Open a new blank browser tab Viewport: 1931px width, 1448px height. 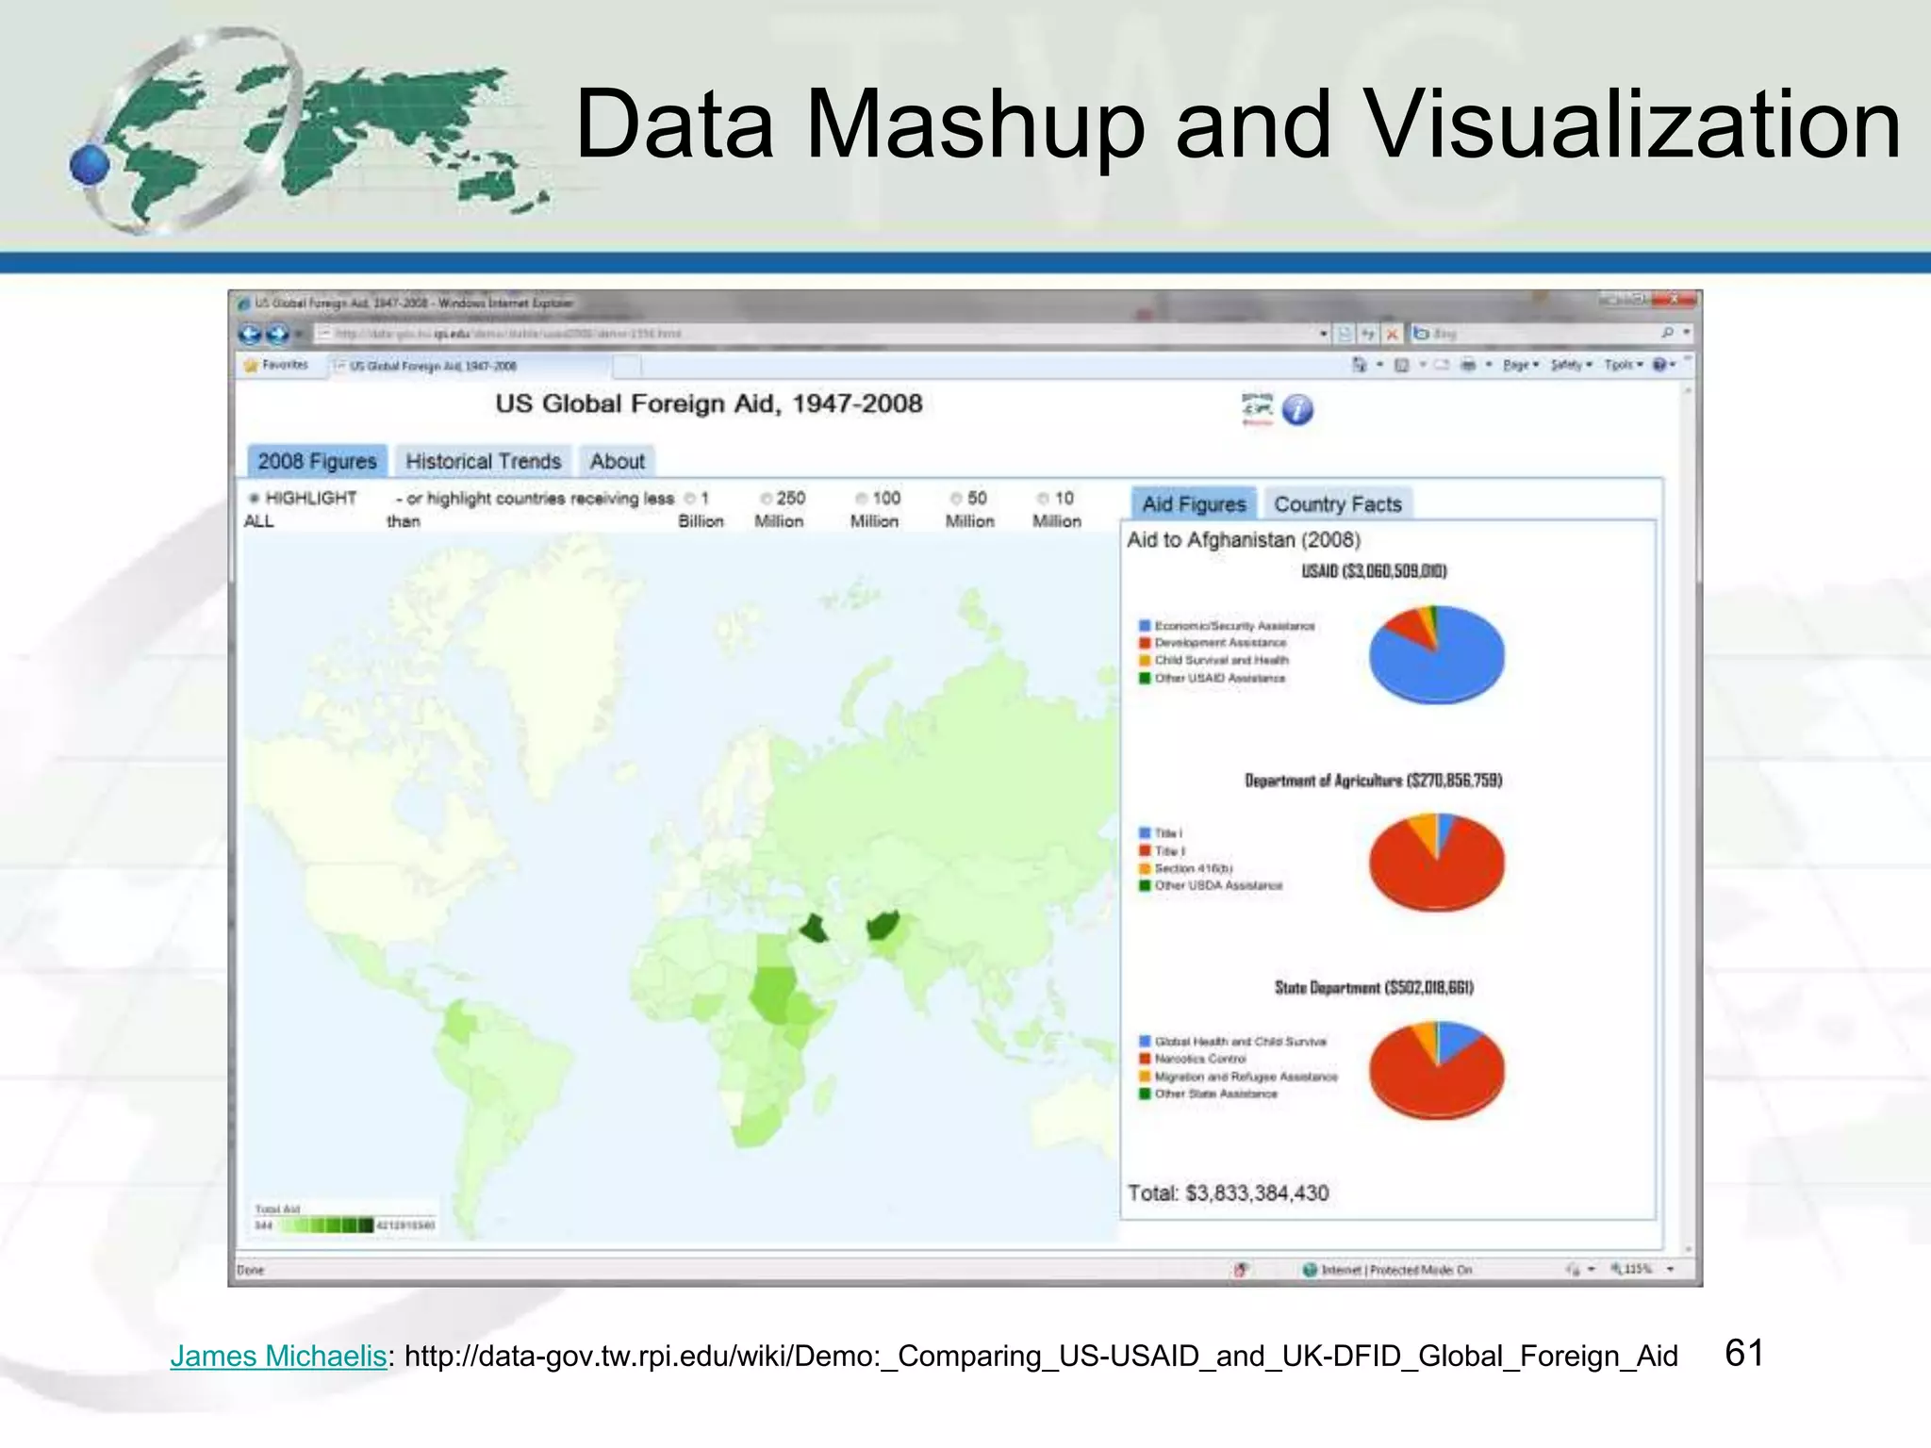(x=627, y=366)
